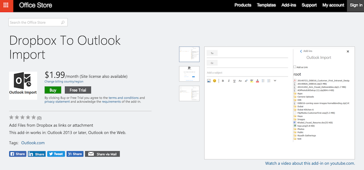Viewport: 364px width, 170px height.
Task: Open the Templates menu
Action: pyautogui.click(x=266, y=5)
